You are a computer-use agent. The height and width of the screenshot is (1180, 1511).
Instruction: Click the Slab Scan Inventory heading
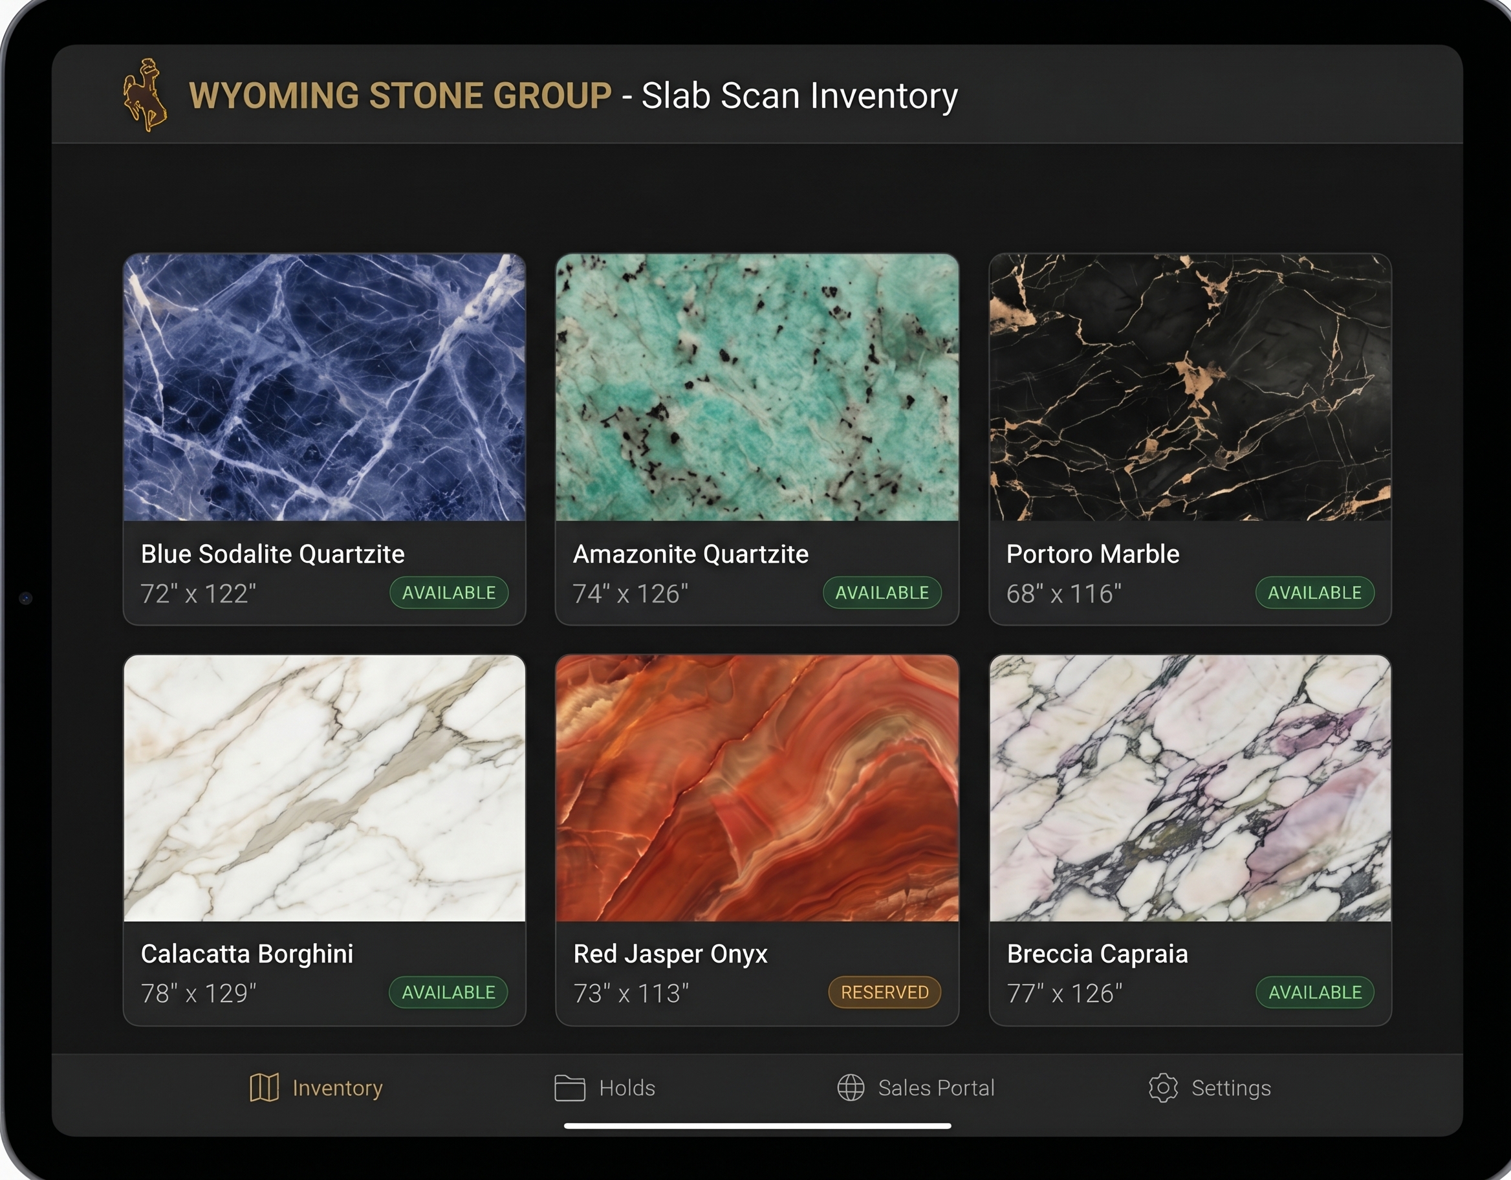coord(799,96)
